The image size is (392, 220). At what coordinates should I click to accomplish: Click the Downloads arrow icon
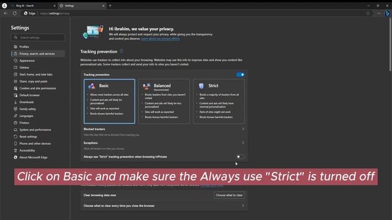[15, 102]
